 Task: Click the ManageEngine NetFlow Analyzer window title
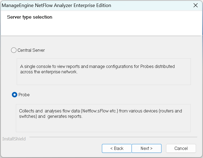(x=56, y=5)
